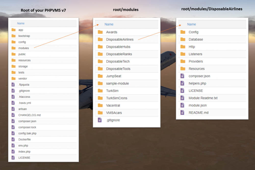Click the VMSAcars folder icon

point(100,112)
